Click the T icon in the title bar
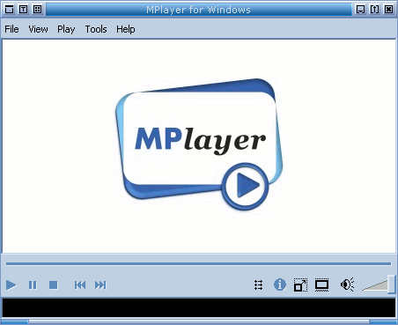This screenshot has width=398, height=325. (x=23, y=10)
